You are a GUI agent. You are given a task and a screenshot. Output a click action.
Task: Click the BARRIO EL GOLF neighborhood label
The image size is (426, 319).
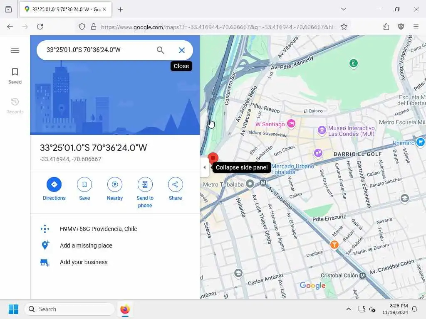pos(357,154)
